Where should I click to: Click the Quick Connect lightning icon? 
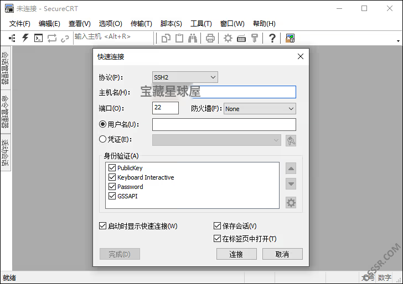25,38
